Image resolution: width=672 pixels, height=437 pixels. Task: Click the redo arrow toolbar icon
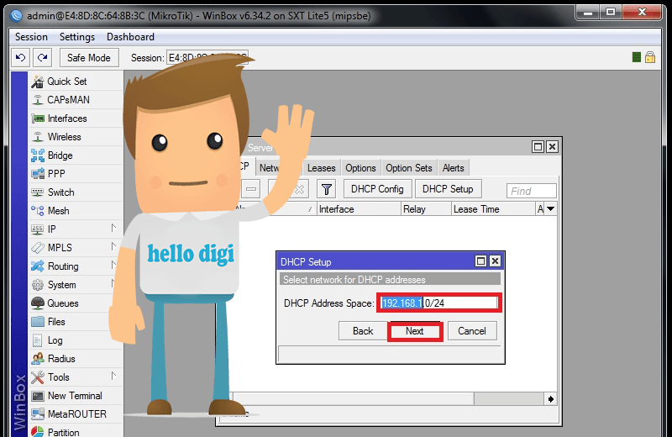(x=43, y=57)
